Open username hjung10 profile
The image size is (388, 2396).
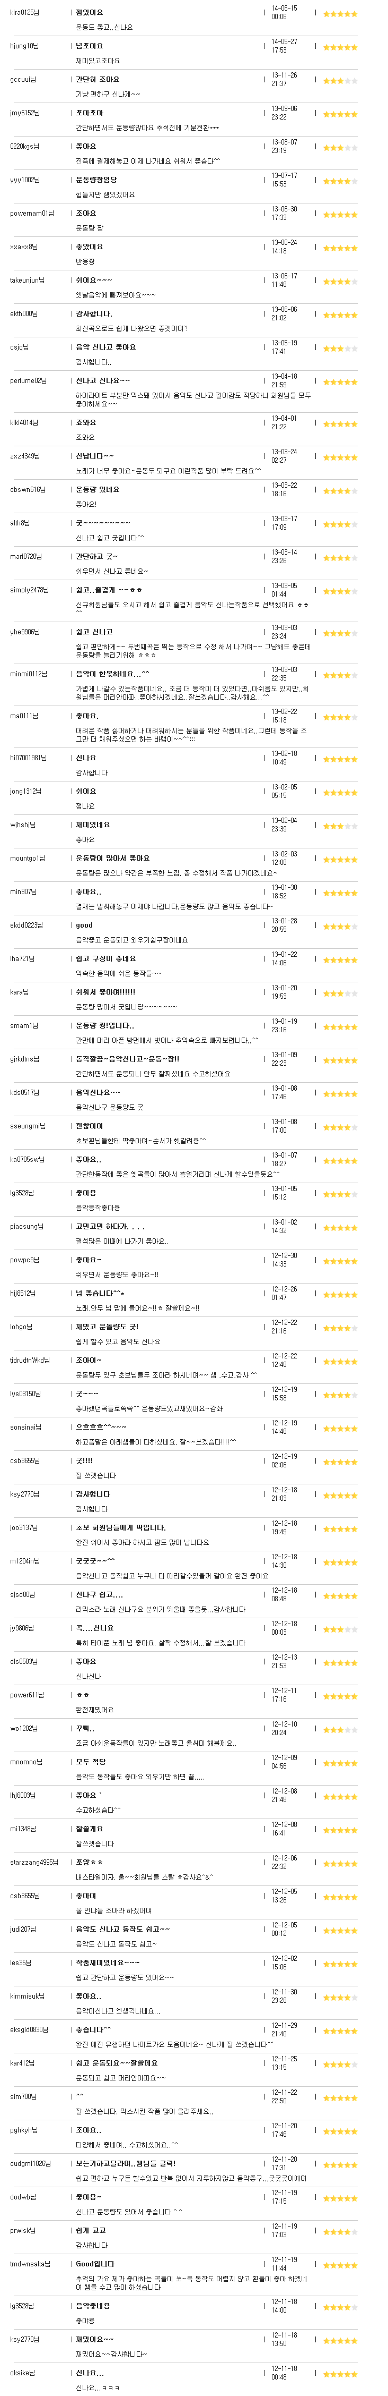tap(24, 46)
